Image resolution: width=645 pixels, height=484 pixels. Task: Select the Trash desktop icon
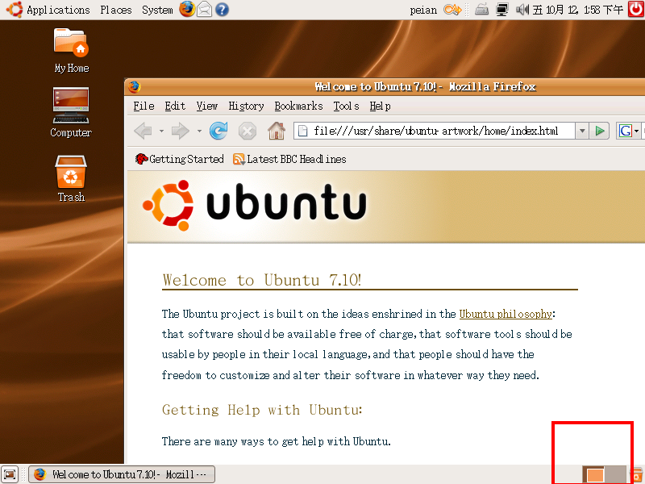click(x=71, y=178)
